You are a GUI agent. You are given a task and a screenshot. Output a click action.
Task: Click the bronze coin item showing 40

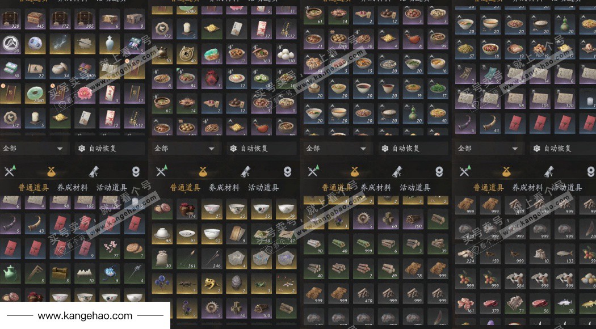187,54
